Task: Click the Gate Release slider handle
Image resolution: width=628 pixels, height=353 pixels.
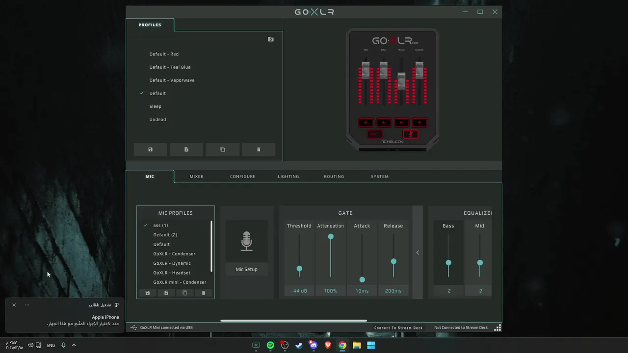Action: (393, 261)
